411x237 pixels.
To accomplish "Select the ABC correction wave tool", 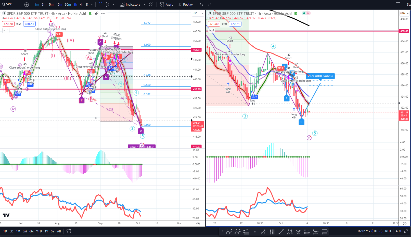I will (237, 232).
